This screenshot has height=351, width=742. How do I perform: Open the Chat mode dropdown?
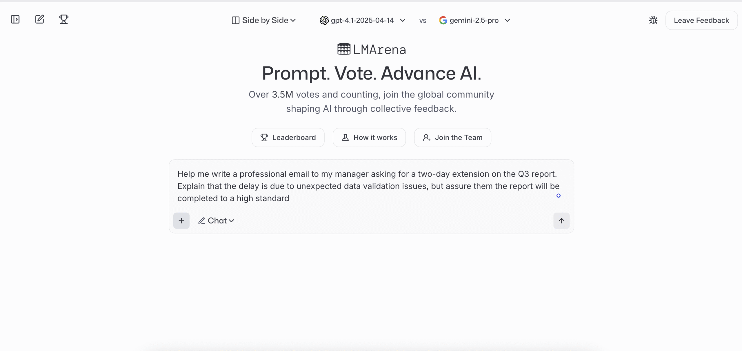coord(216,221)
